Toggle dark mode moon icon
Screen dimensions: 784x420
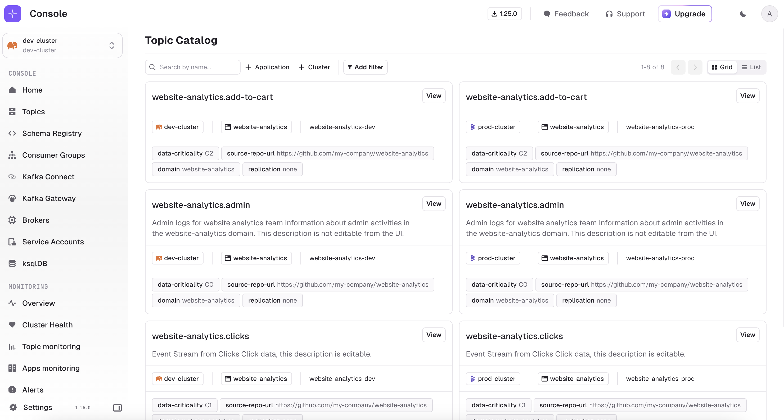point(743,14)
